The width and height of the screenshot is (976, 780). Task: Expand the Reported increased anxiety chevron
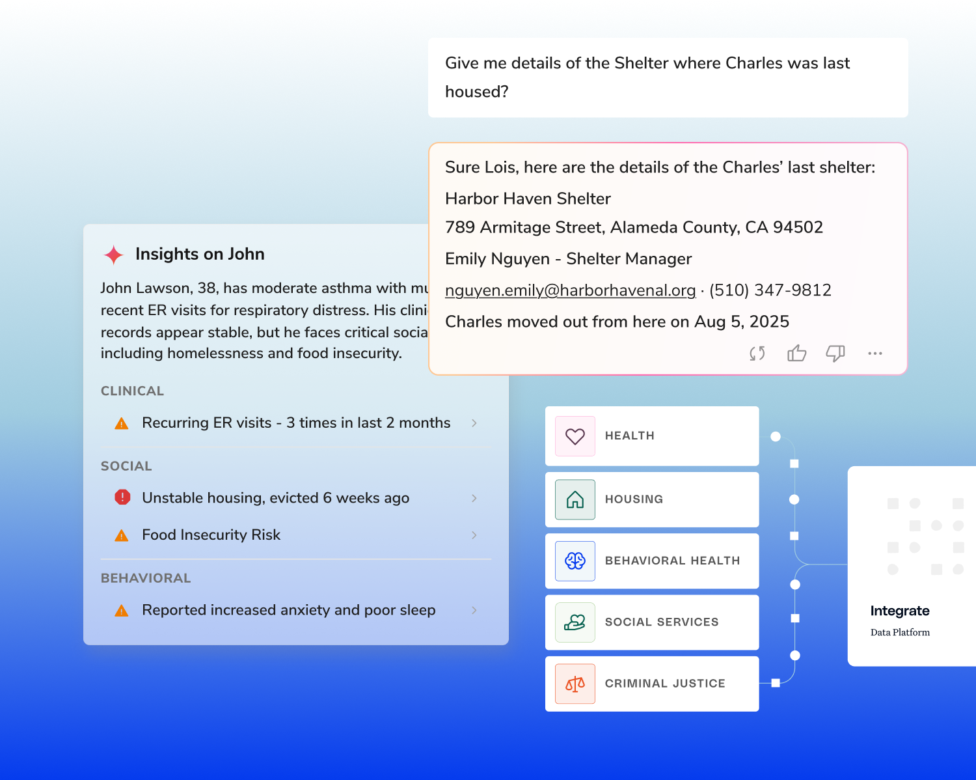point(474,610)
